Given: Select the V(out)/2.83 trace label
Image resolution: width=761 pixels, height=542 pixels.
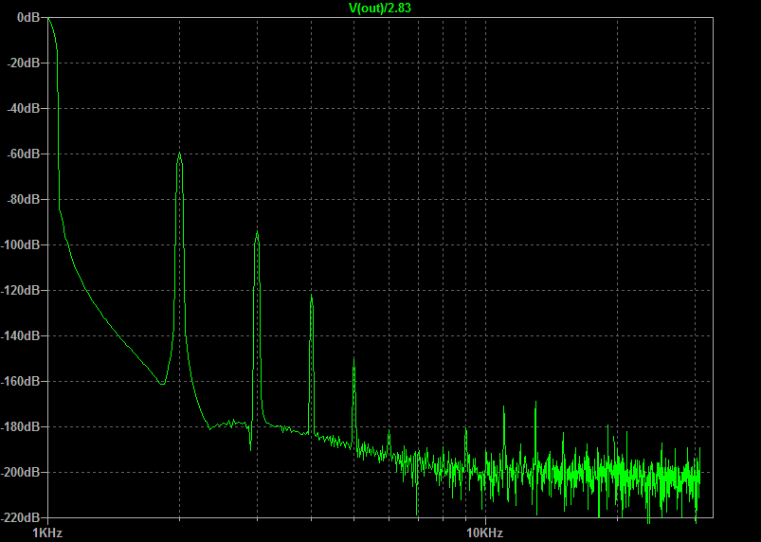Looking at the screenshot, I should (x=380, y=8).
